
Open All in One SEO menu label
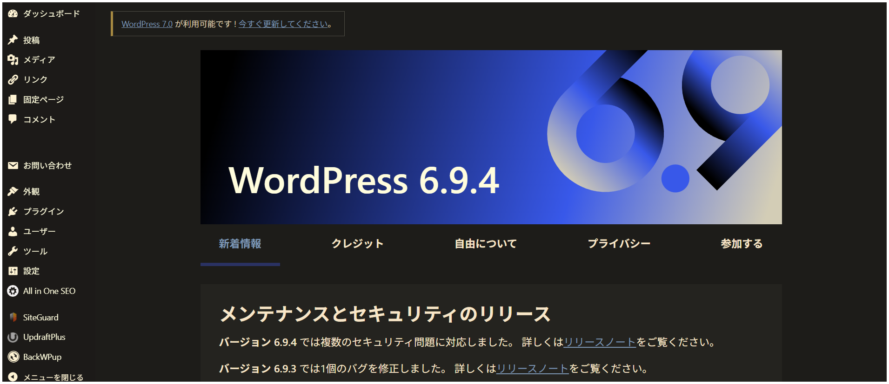[49, 291]
